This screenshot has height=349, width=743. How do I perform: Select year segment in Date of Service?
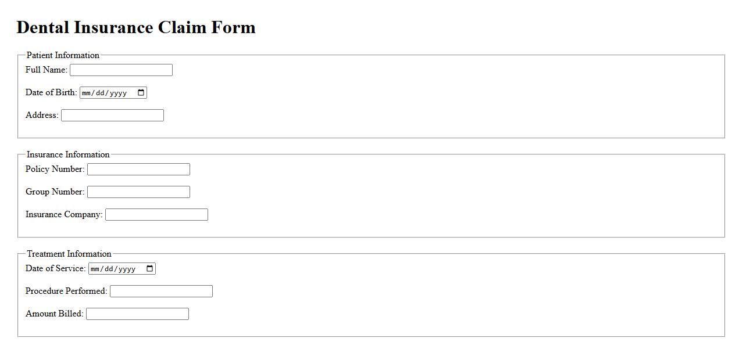click(127, 269)
